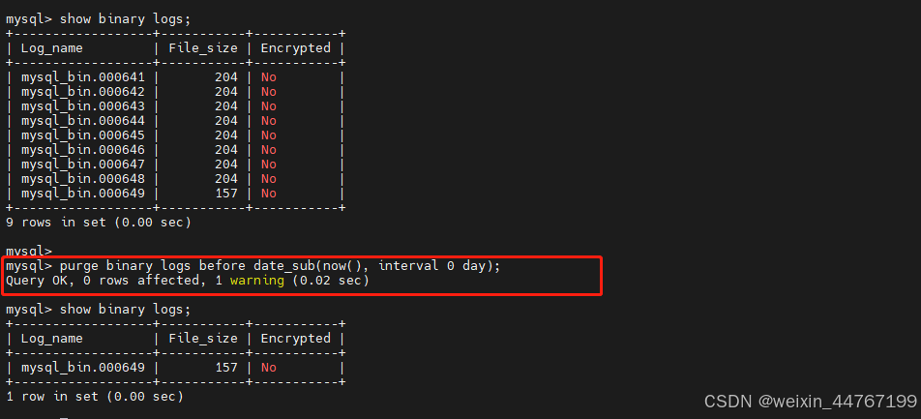921x419 pixels.
Task: Click the mysql_bin.000641 log name
Action: click(x=83, y=77)
